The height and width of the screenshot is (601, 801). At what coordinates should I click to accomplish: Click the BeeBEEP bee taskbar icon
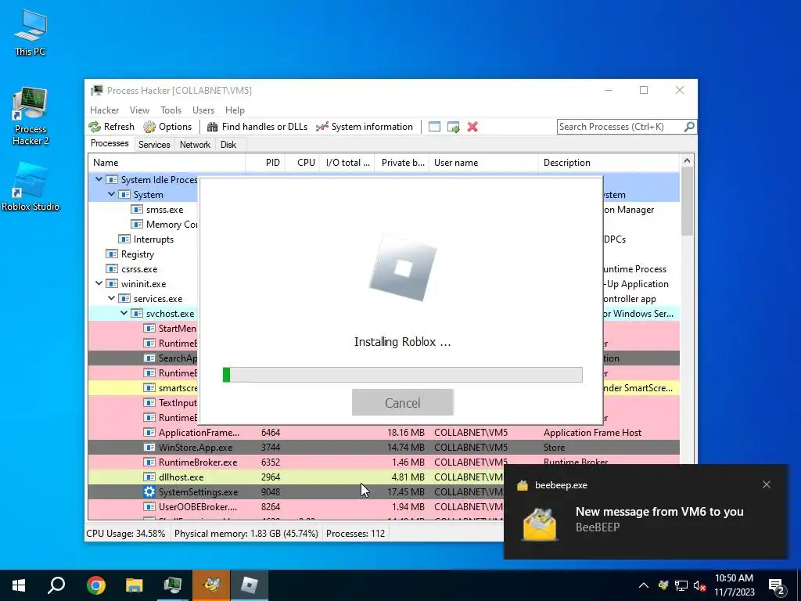pos(211,585)
